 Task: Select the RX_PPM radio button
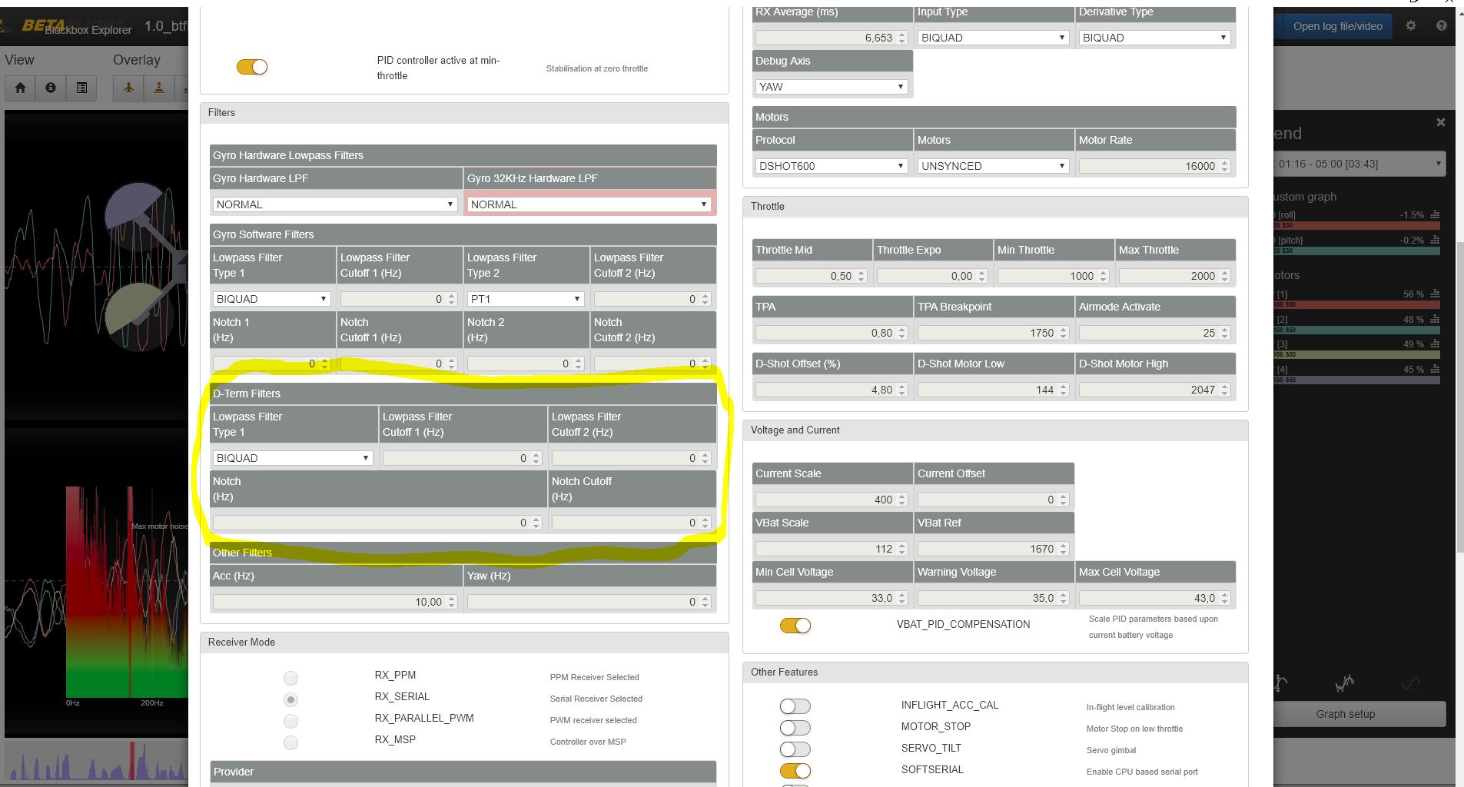tap(290, 678)
